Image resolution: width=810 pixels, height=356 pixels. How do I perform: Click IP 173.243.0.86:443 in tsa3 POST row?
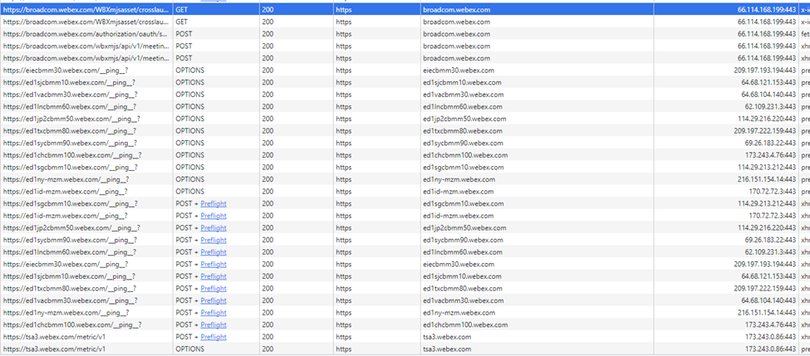point(771,337)
